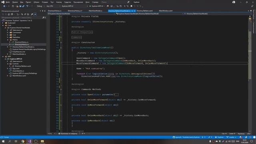Select AssemblyInfo.cs in Solution Explorer
The width and height of the screenshot is (256, 144).
(x=18, y=71)
